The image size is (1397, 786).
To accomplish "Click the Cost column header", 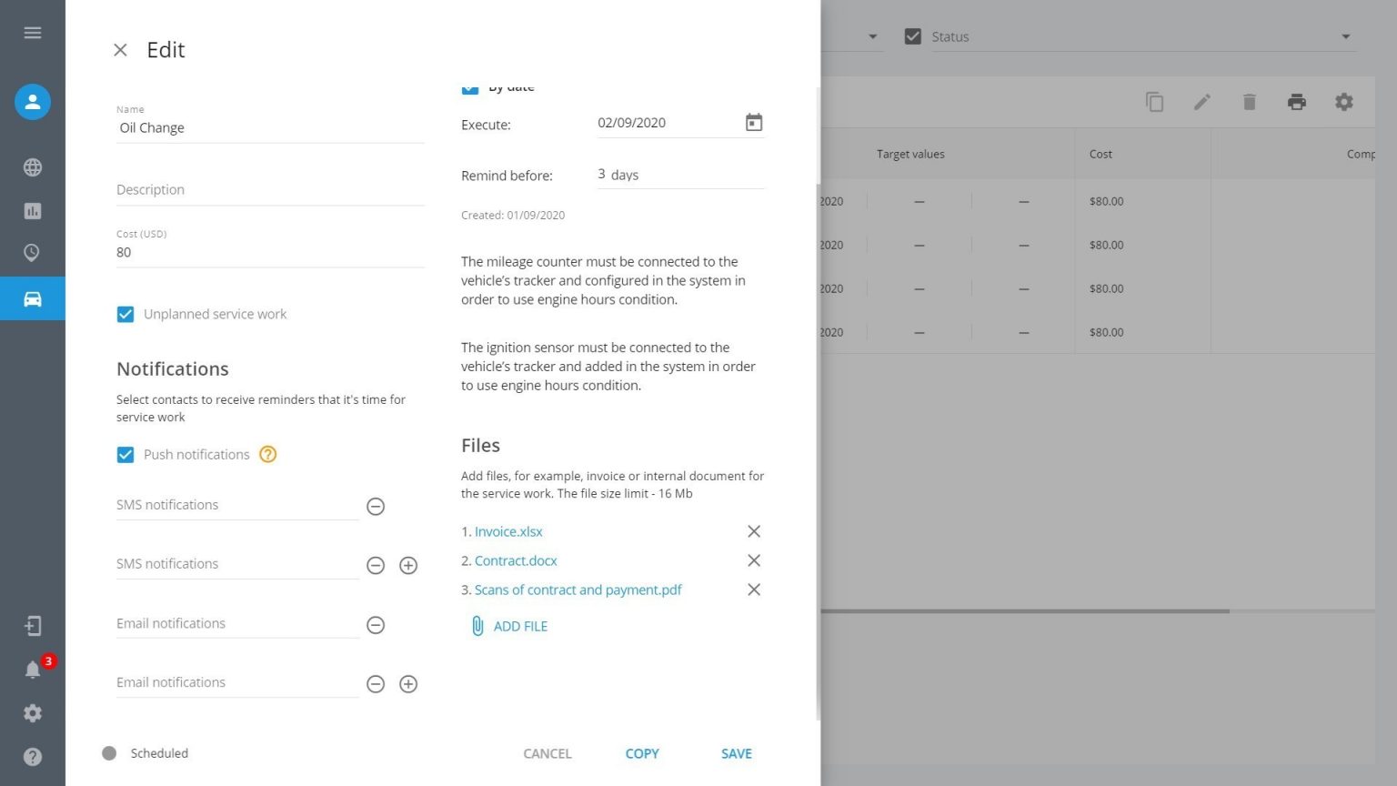I will 1101,154.
